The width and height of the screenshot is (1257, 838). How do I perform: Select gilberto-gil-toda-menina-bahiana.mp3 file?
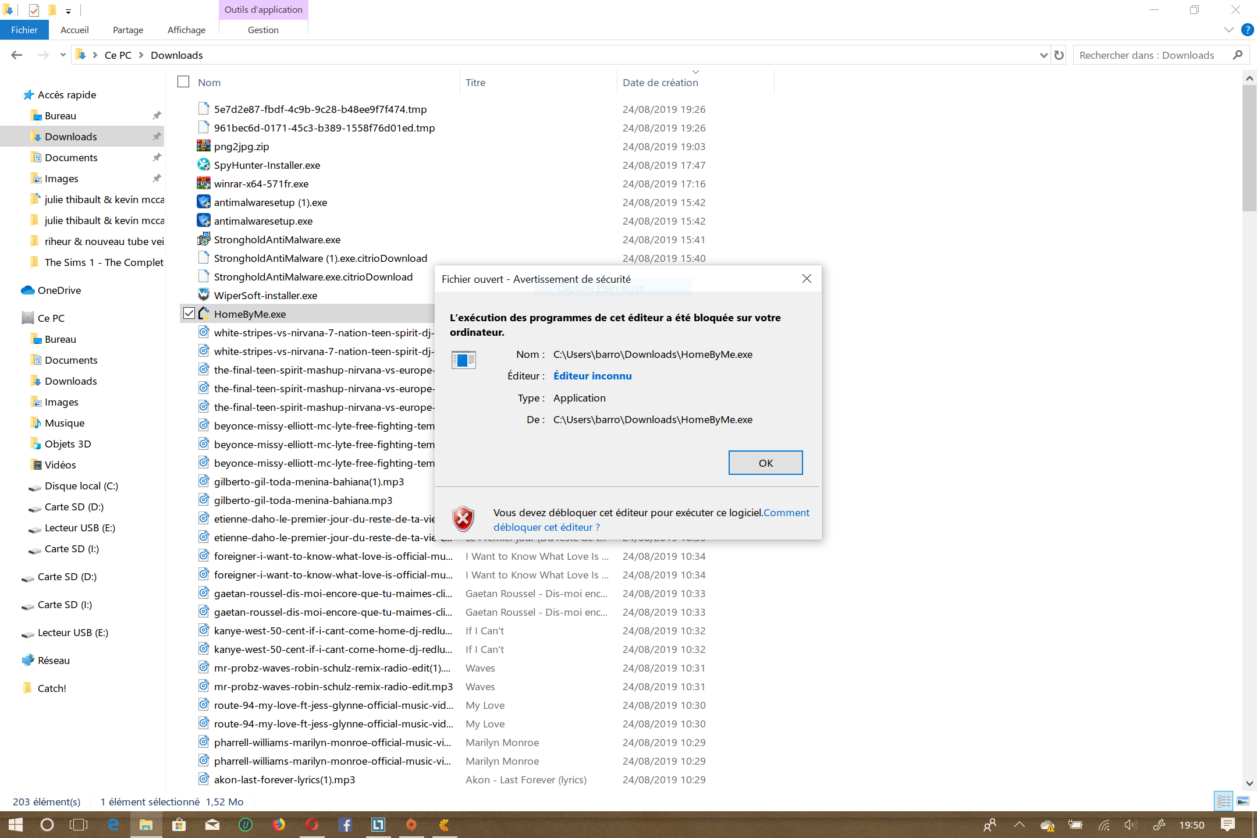pyautogui.click(x=303, y=500)
